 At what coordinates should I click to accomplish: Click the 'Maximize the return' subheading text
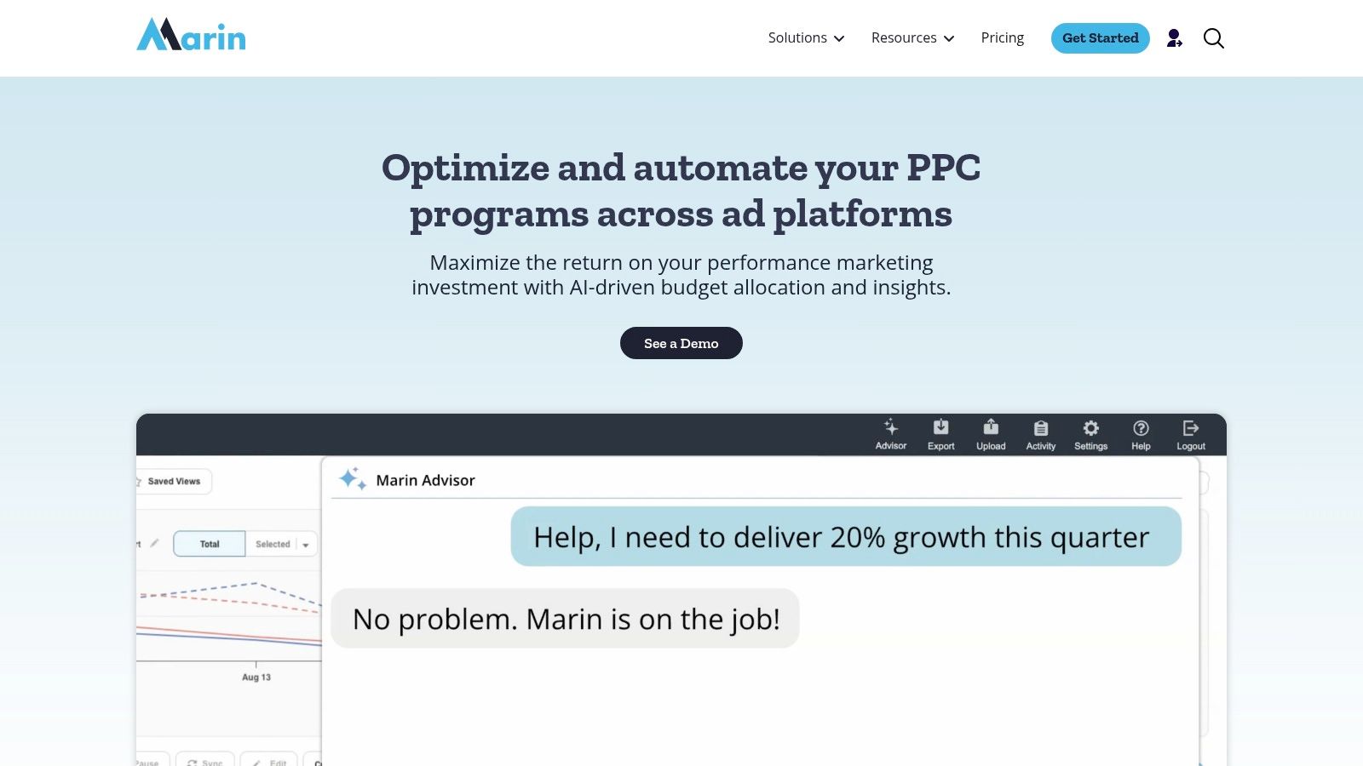click(681, 275)
